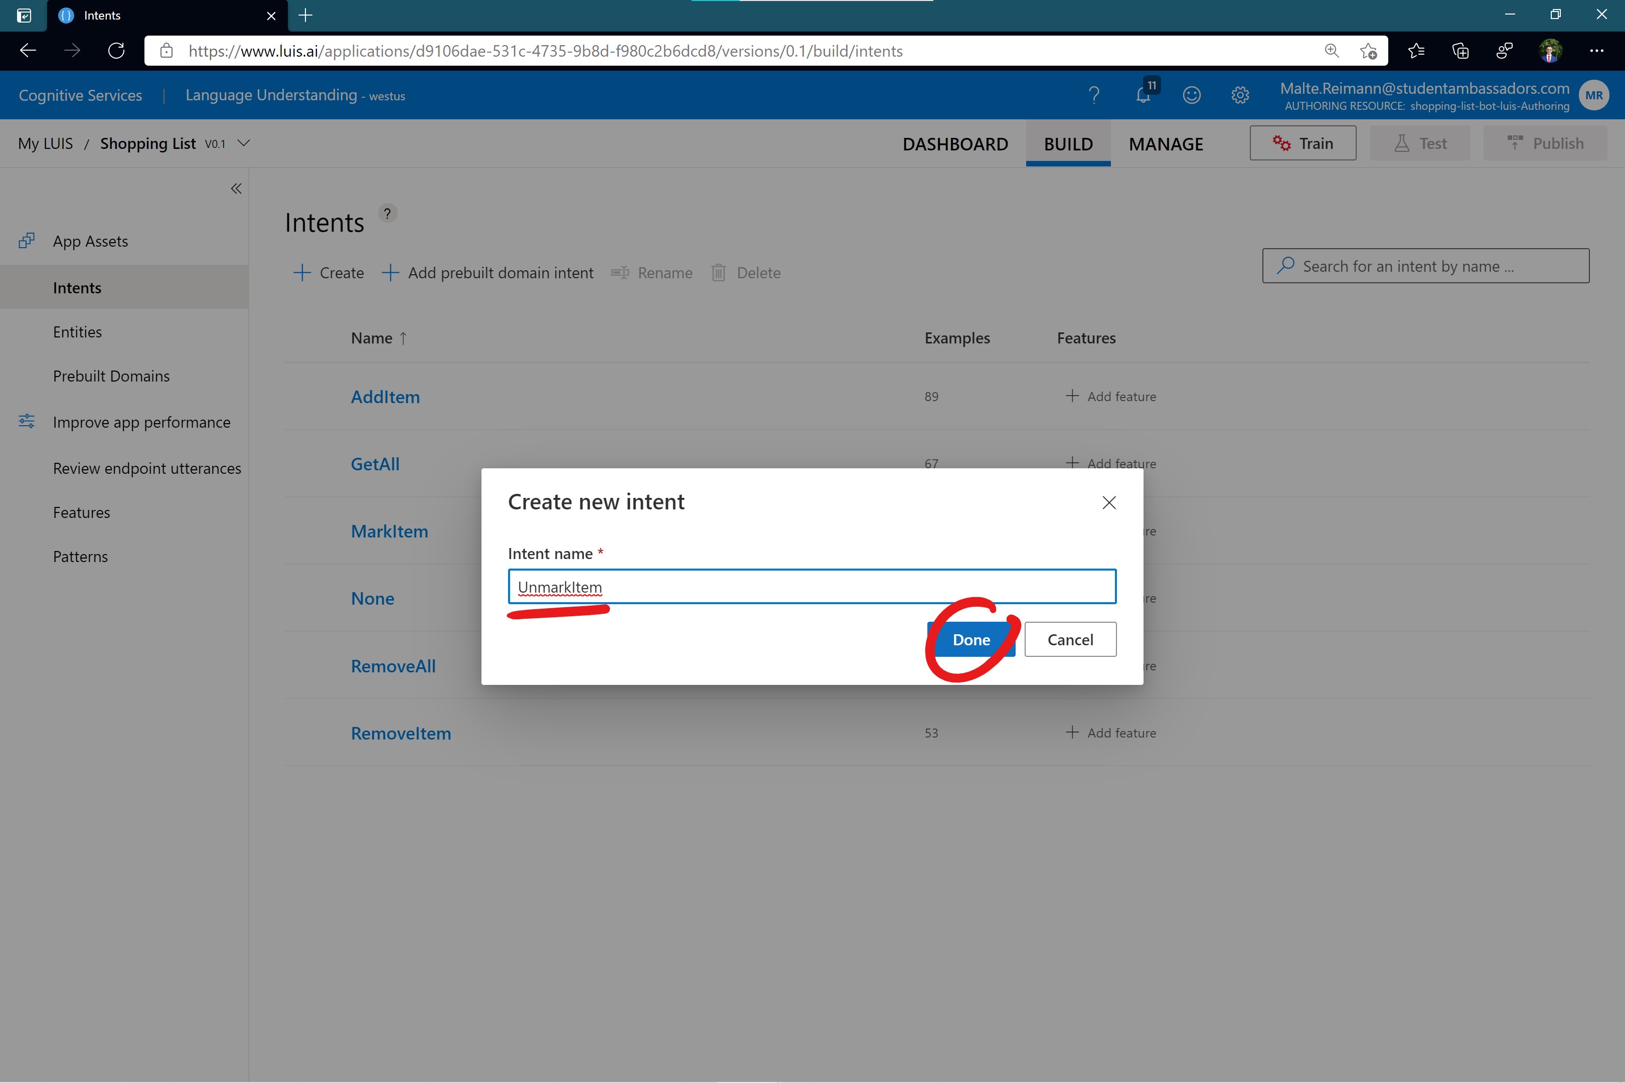This screenshot has width=1625, height=1083.
Task: Open the Entities sidebar item
Action: 77,332
